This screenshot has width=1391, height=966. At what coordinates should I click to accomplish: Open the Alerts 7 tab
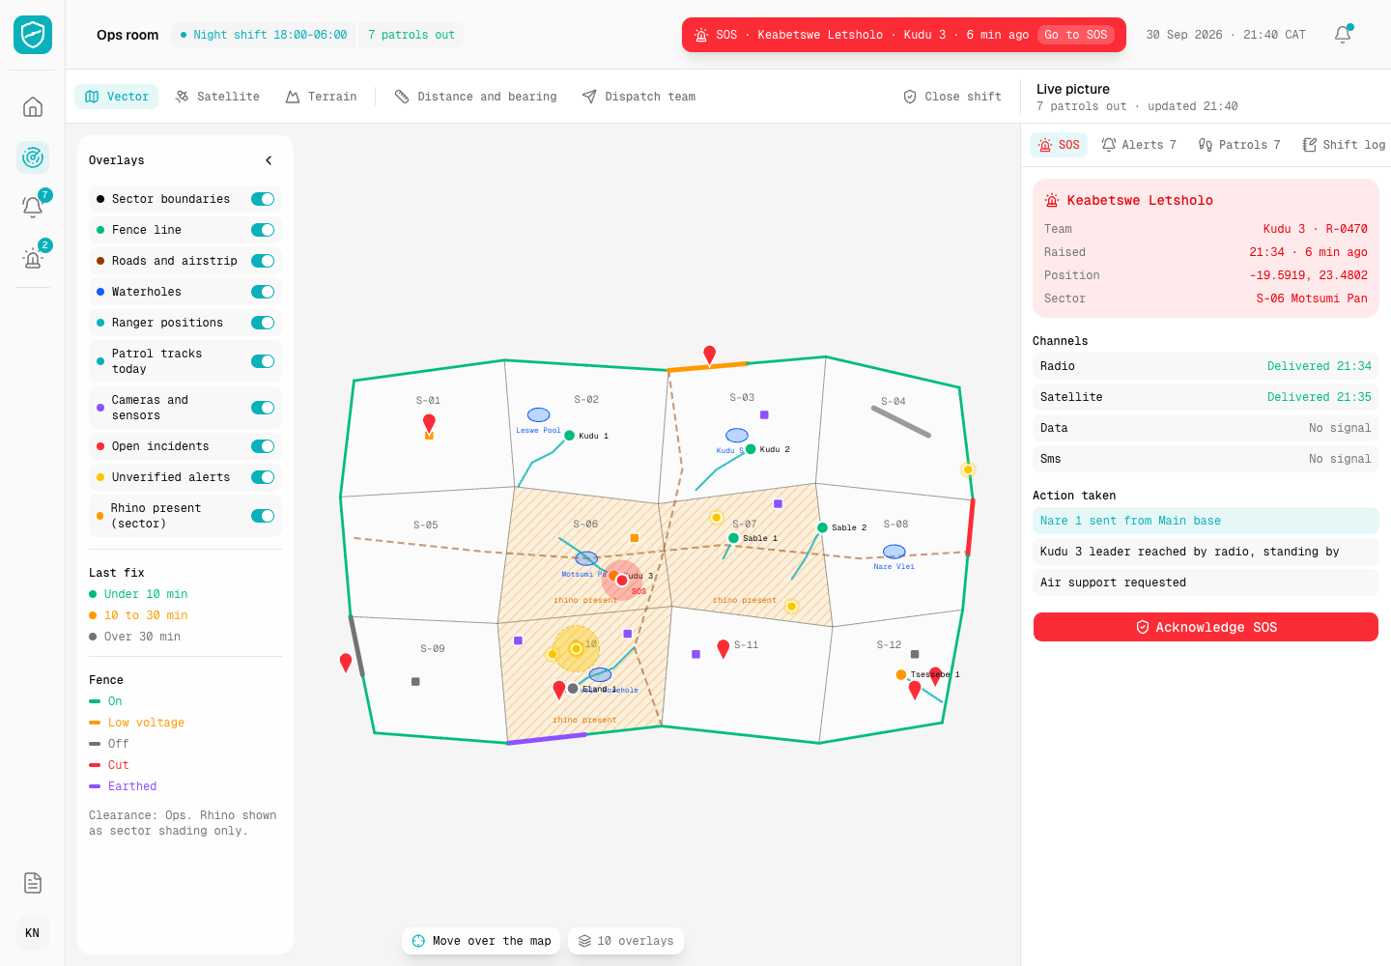(x=1139, y=145)
